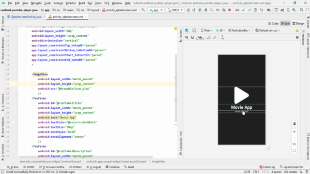Screen dimensions: 310x174
Task: Open the Tools menu
Action: [x=98, y=3]
